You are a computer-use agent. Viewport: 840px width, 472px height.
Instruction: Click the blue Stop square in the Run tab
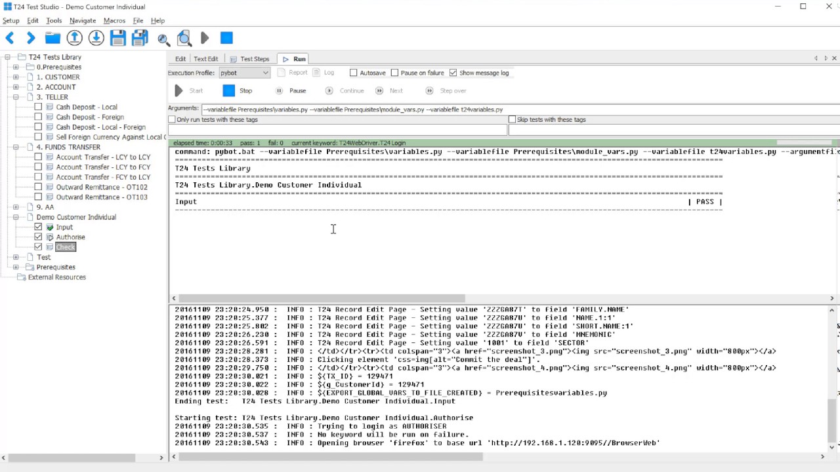pyautogui.click(x=228, y=90)
